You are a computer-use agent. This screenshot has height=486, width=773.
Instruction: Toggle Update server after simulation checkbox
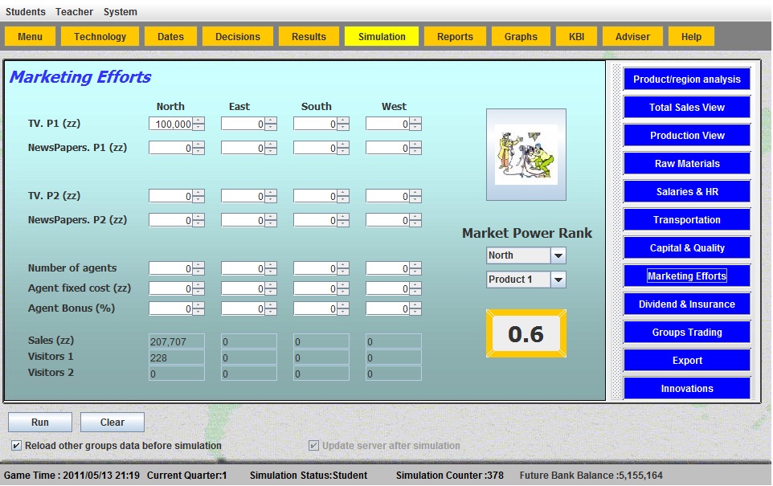(x=314, y=445)
